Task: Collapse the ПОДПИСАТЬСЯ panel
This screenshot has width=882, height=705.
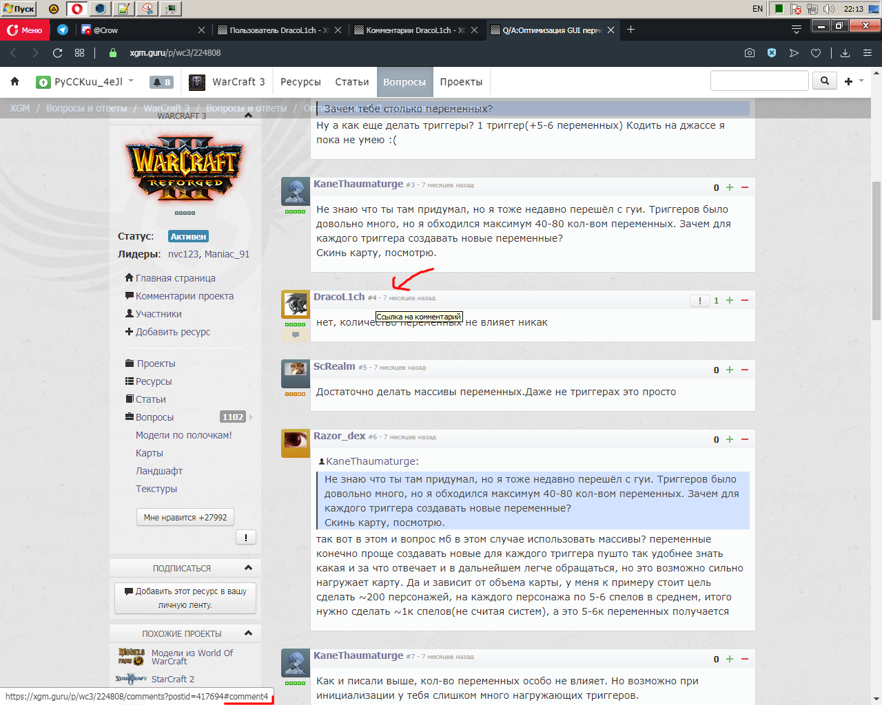Action: 248,568
